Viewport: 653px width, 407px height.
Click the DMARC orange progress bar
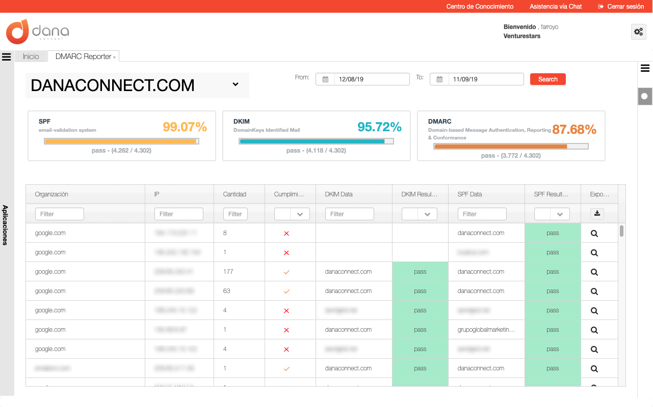click(511, 147)
